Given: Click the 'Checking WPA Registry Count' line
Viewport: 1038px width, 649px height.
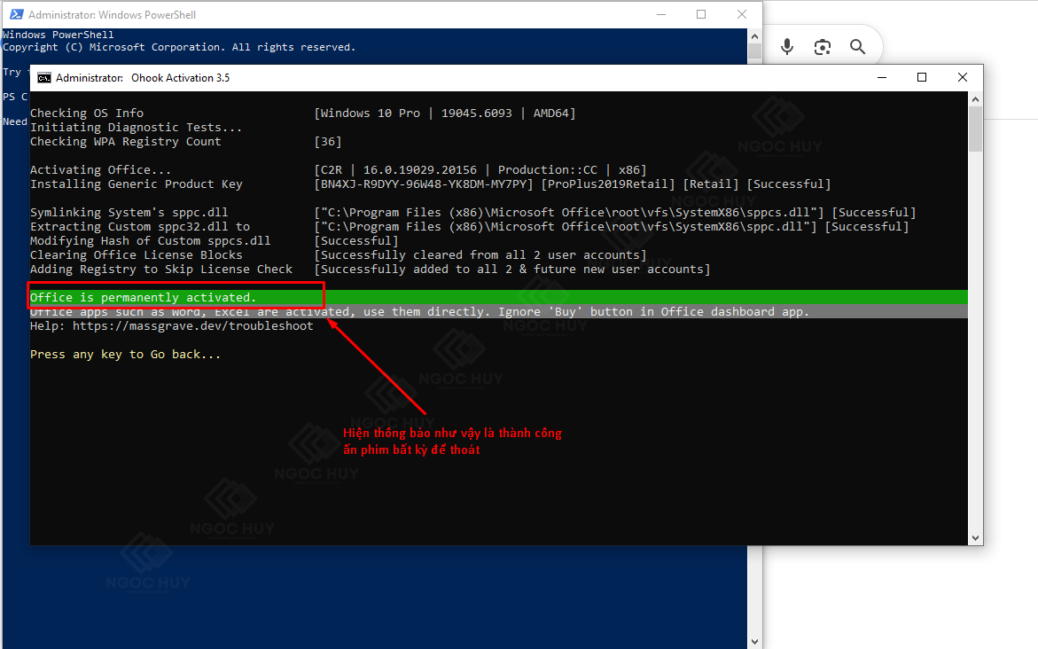Looking at the screenshot, I should coord(125,142).
